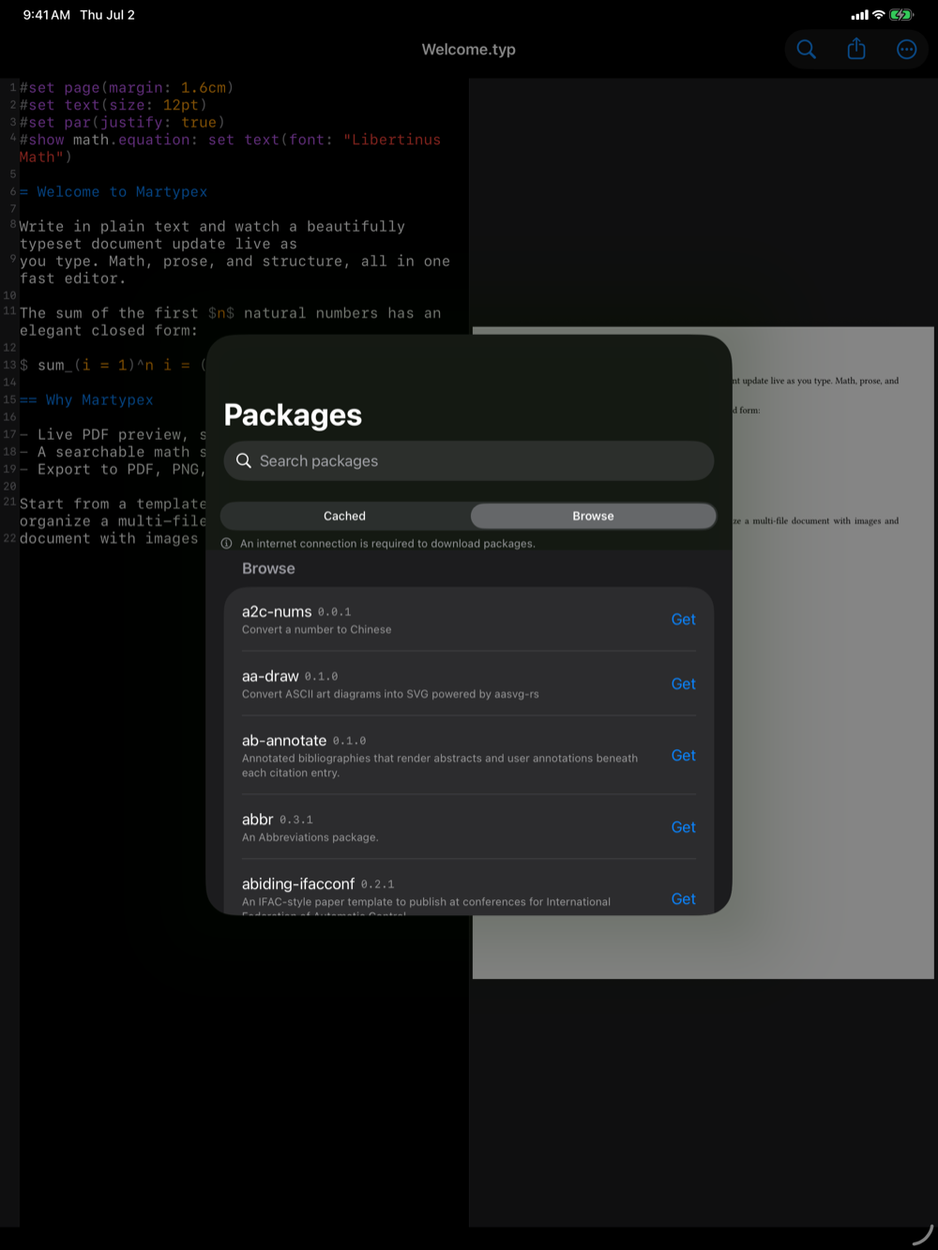Select the Browse tab
938x1250 pixels.
click(593, 516)
